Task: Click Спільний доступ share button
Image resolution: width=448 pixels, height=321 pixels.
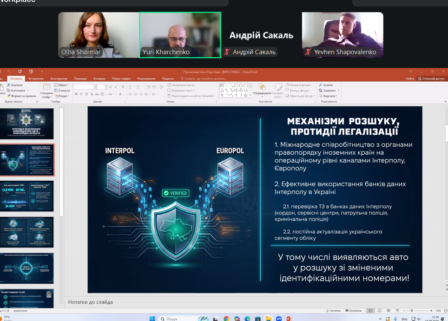Action: pos(431,79)
